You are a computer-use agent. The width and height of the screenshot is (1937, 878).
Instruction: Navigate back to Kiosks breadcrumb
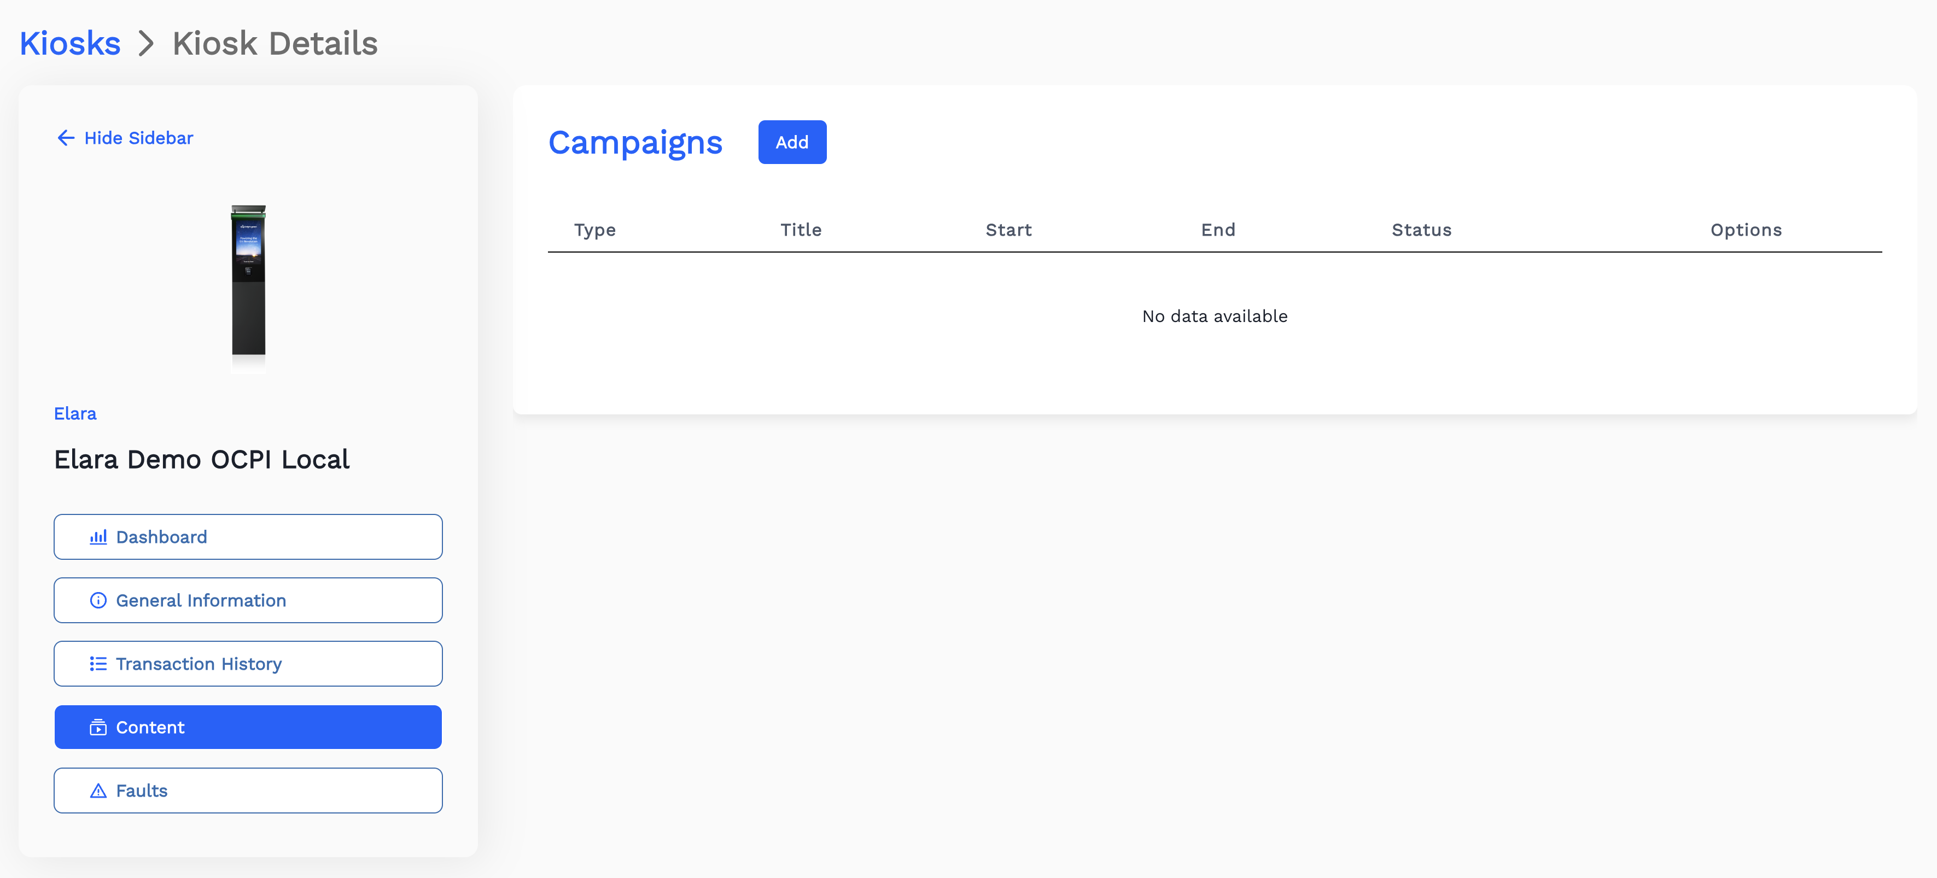point(70,44)
